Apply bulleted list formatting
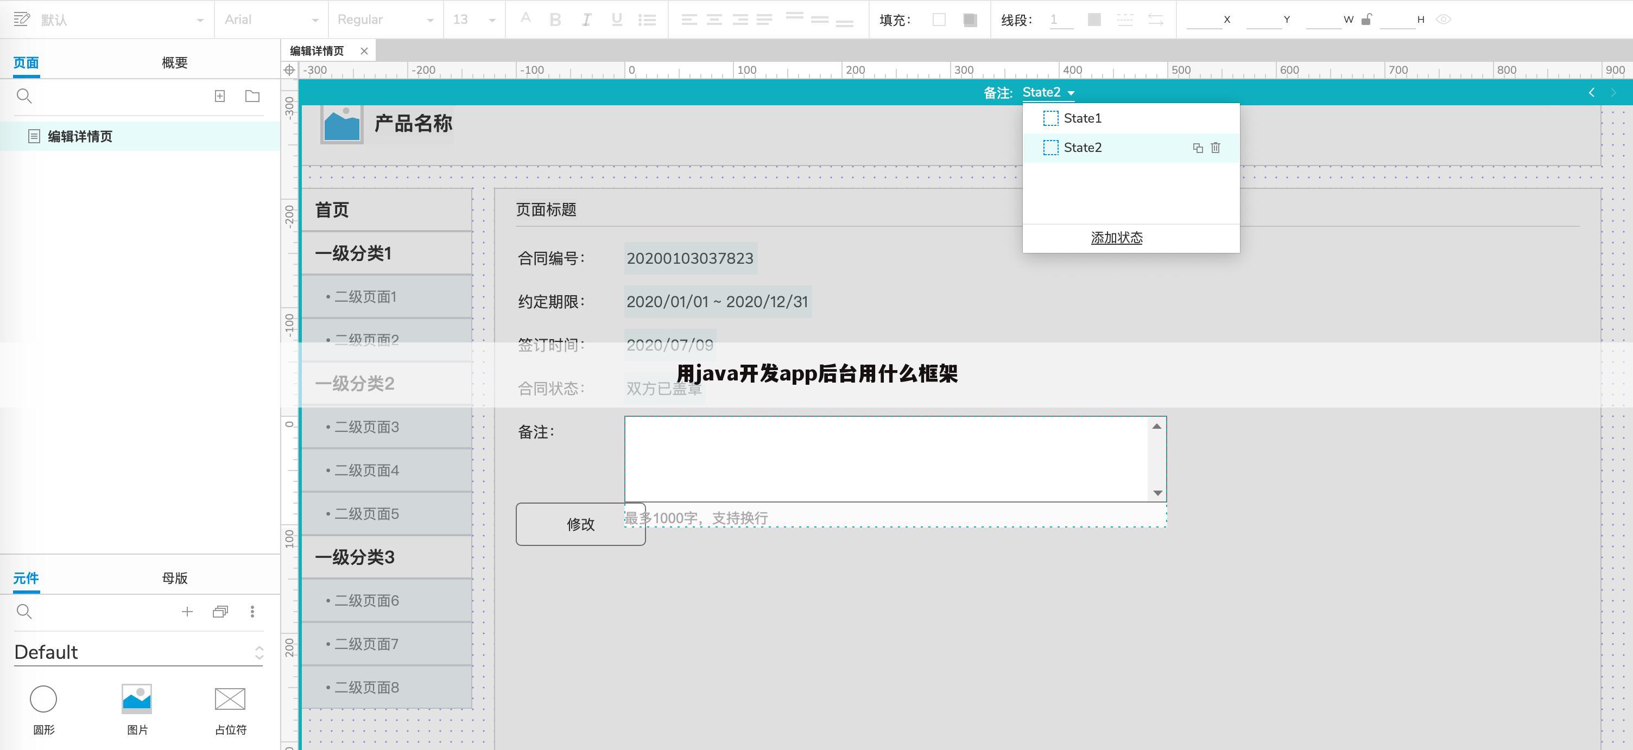Viewport: 1633px width, 750px height. click(647, 20)
